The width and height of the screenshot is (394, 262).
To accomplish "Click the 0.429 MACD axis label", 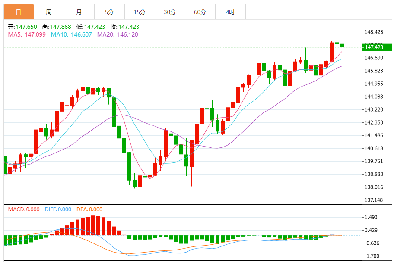I will (371, 230).
